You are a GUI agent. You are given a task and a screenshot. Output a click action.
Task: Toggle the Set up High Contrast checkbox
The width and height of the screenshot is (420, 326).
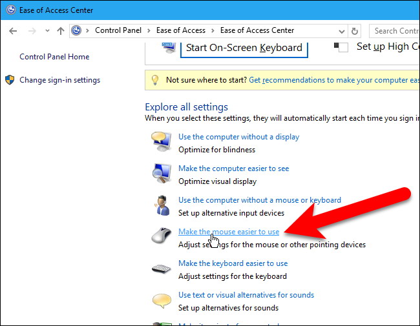tap(342, 47)
